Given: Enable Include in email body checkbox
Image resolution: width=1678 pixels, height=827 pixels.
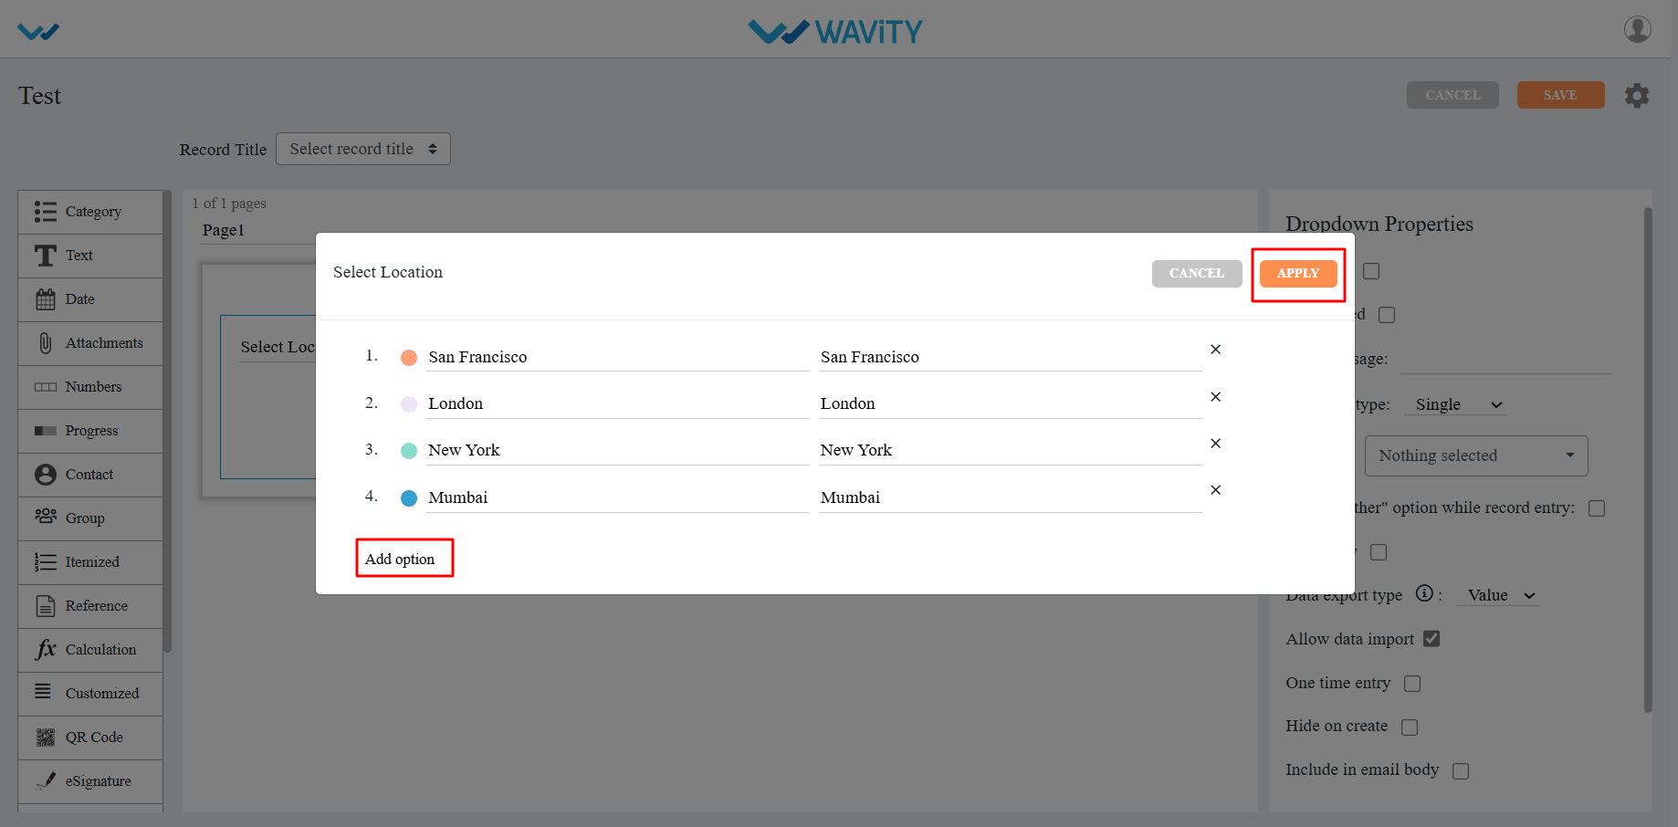Looking at the screenshot, I should (1461, 771).
